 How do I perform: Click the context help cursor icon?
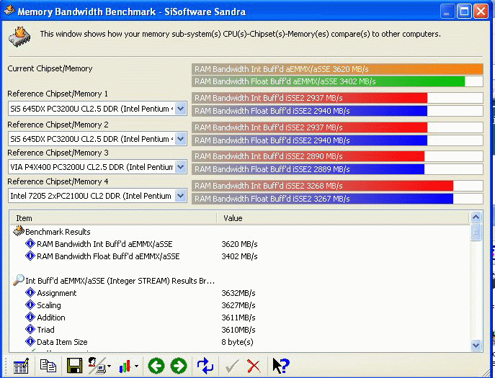pos(280,366)
